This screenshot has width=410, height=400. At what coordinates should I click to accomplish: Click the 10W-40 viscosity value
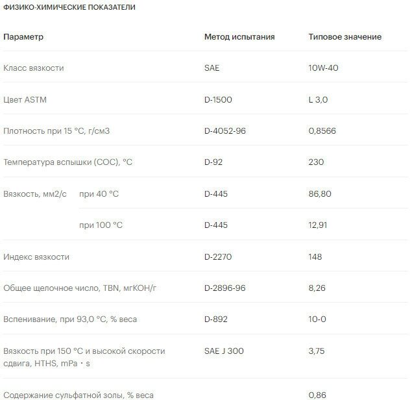point(324,68)
